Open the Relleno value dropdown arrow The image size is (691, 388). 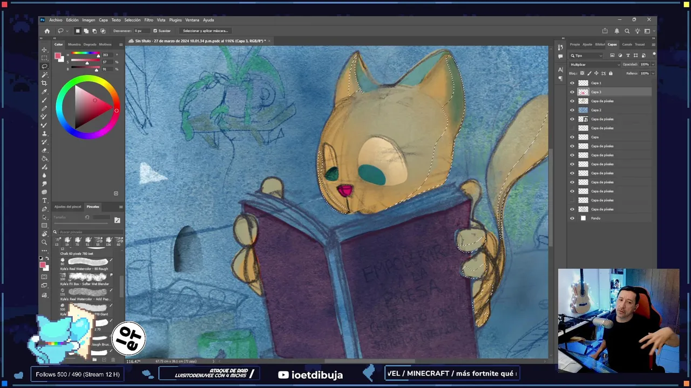(653, 73)
